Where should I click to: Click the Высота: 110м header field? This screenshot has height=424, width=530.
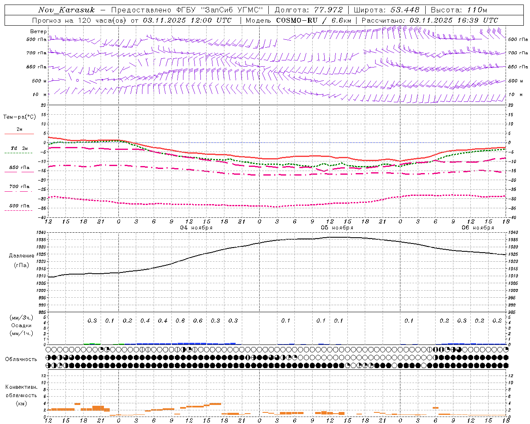coord(459,10)
